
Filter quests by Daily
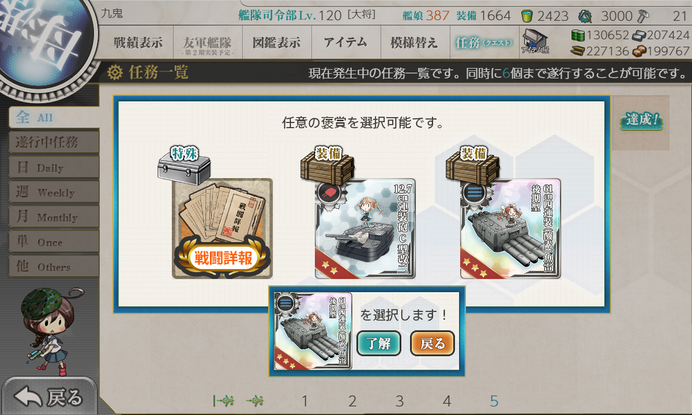54,168
